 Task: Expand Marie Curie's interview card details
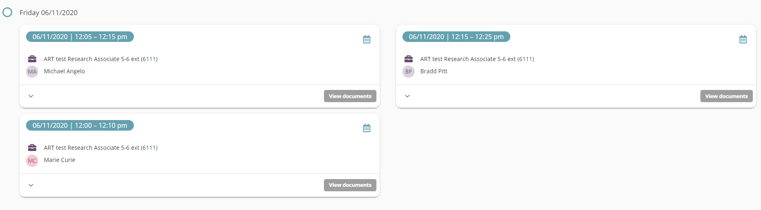click(x=31, y=185)
